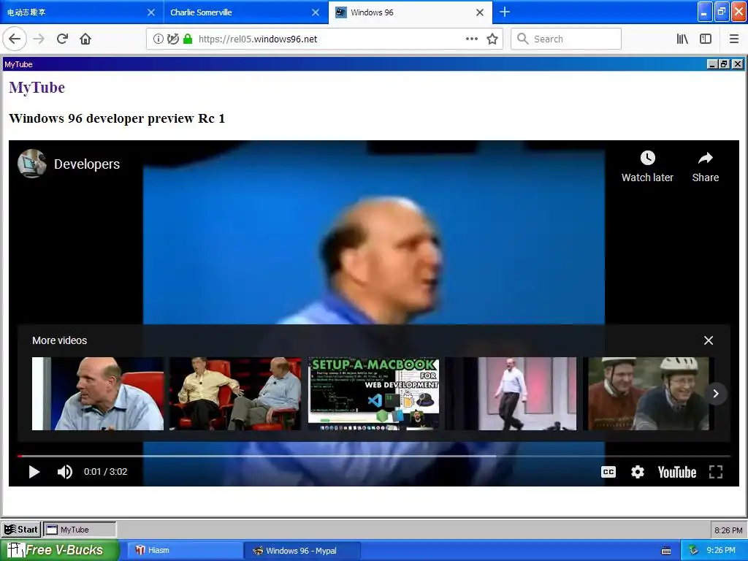Viewport: 748px width, 561px height.
Task: Enter fullscreen video mode
Action: coord(716,472)
